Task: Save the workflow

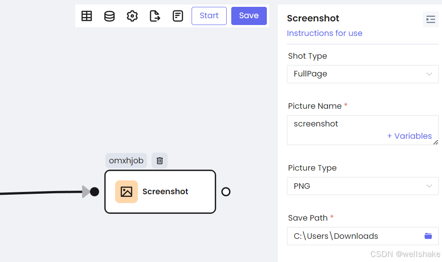Action: 249,16
